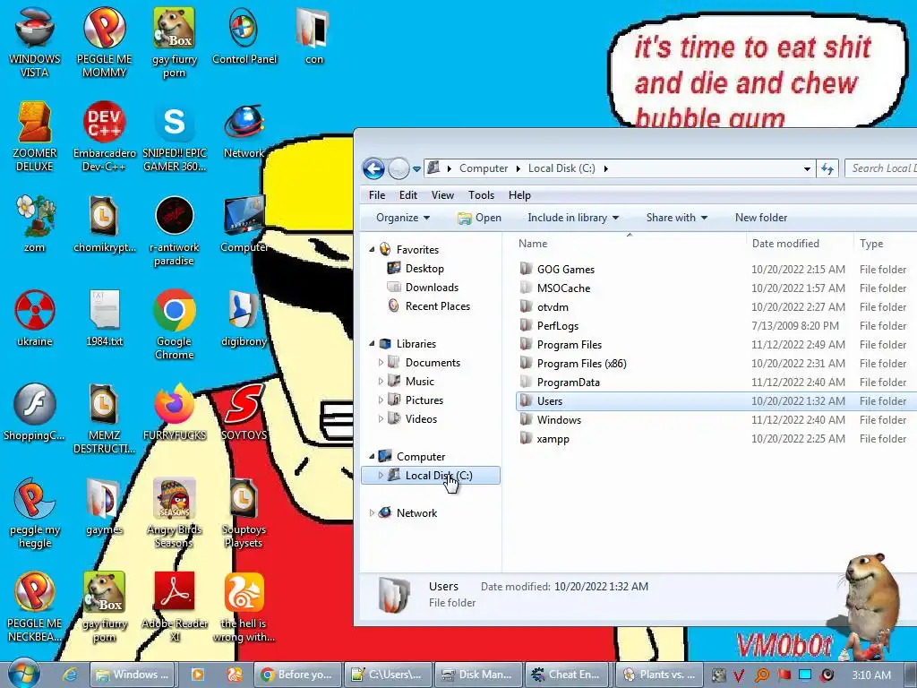Select the MEMZ DESTRUCTI desktop icon
Screen dimensions: 917x688
pyautogui.click(x=104, y=418)
